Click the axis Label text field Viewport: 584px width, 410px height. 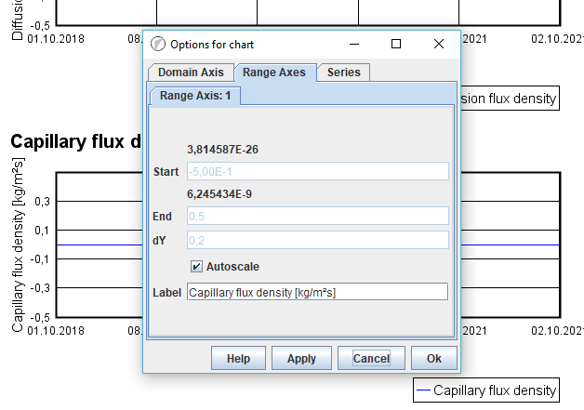click(317, 292)
